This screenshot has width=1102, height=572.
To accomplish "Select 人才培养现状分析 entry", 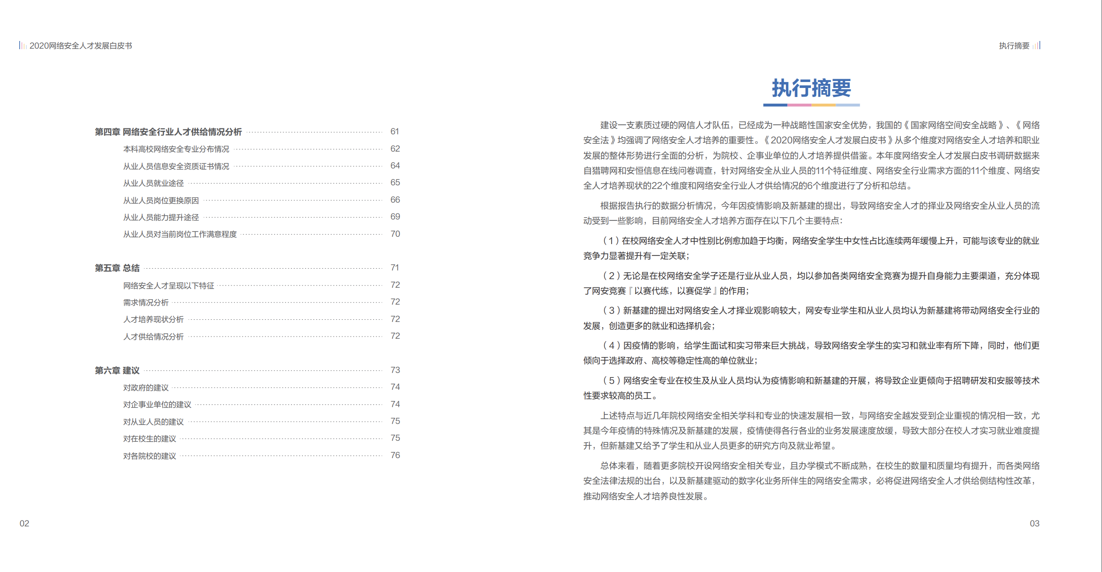I will 153,319.
